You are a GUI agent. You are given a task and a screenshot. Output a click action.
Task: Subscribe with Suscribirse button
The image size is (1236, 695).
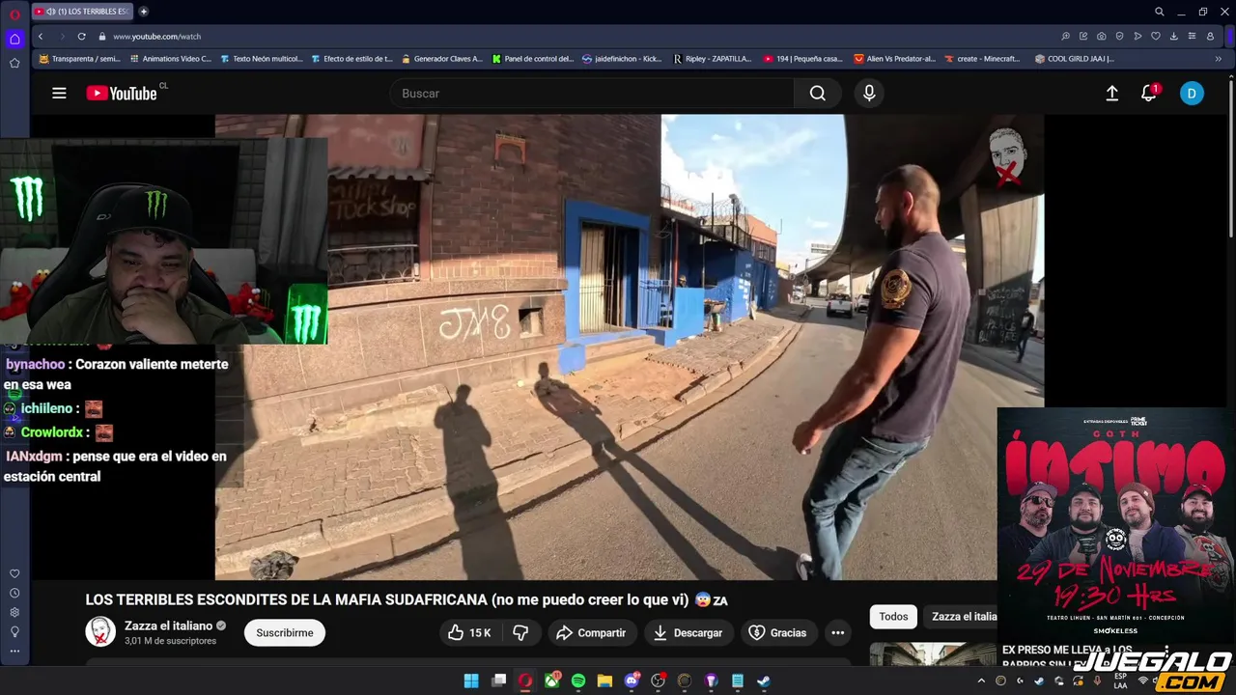coord(285,633)
